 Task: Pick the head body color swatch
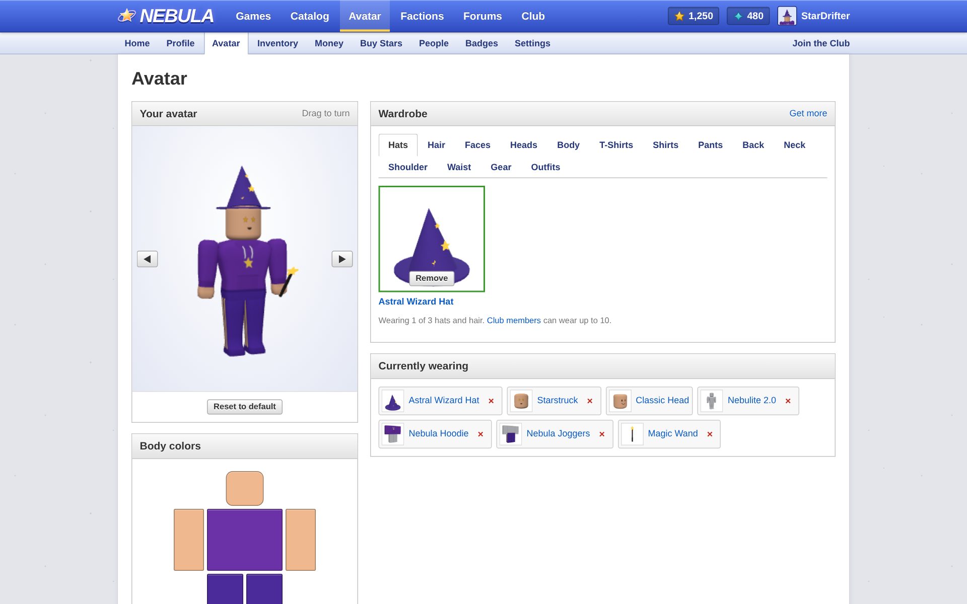245,488
